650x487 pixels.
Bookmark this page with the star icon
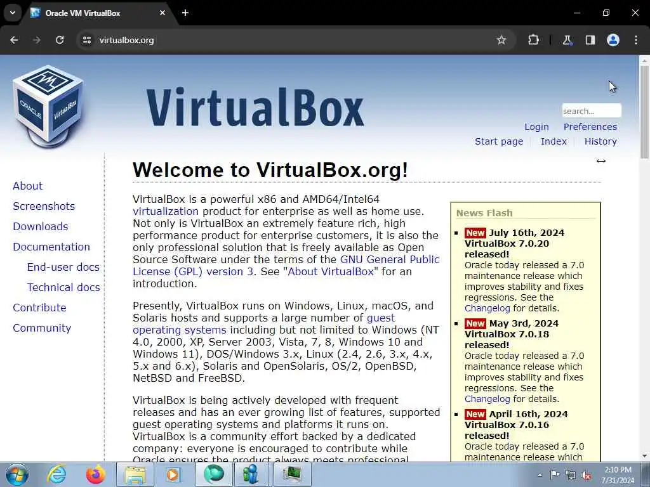click(501, 40)
